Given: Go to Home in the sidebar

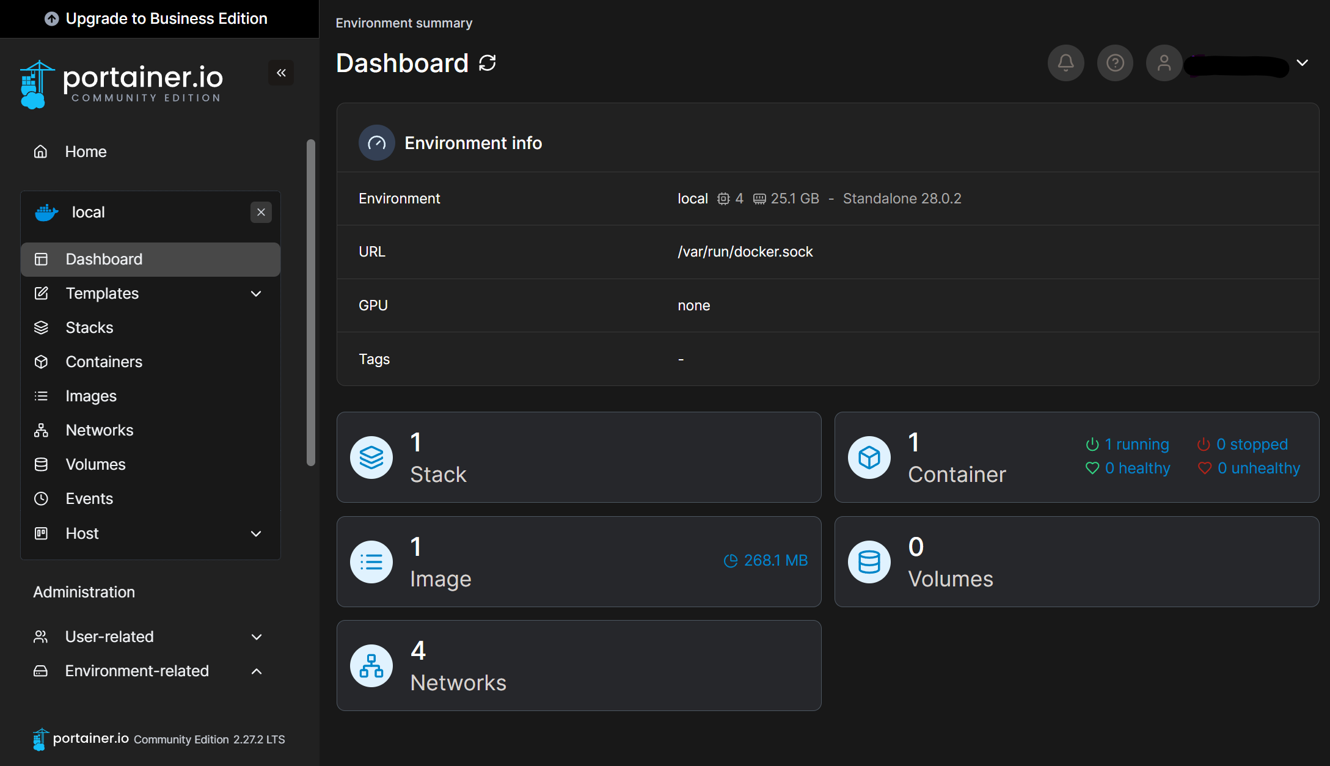Looking at the screenshot, I should (x=86, y=151).
